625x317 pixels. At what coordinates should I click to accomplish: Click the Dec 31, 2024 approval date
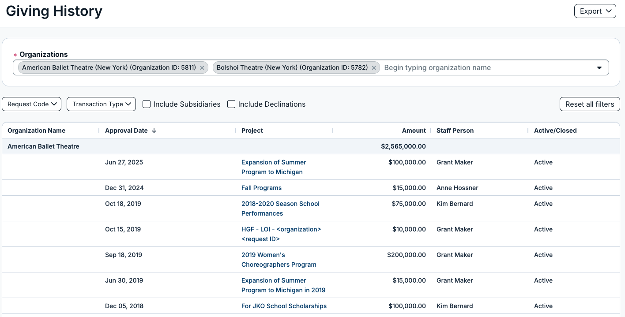point(124,188)
